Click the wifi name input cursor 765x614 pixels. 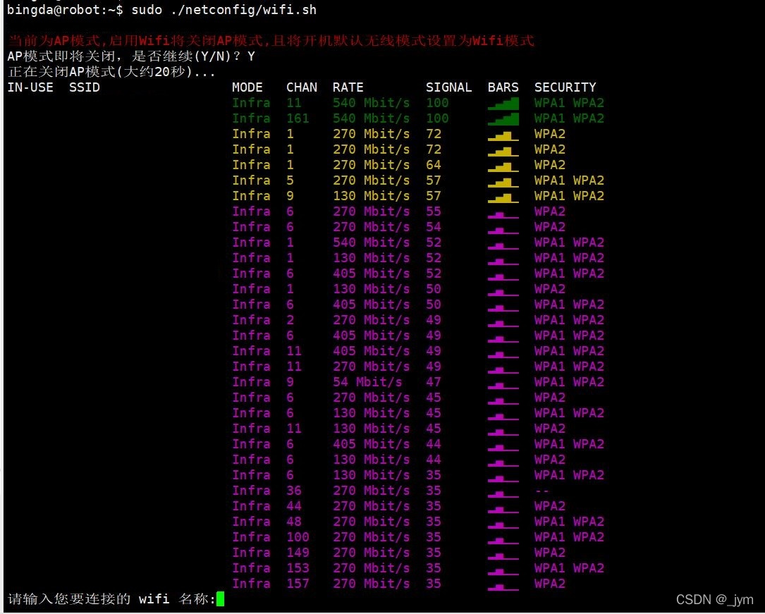coord(220,598)
